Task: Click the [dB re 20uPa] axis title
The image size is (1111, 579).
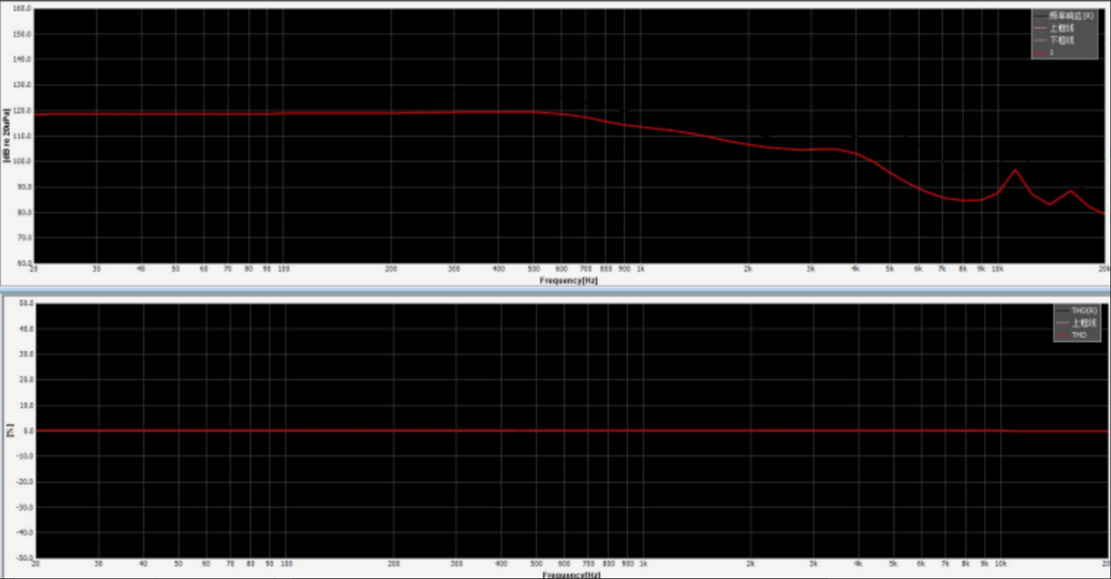Action: tap(7, 136)
